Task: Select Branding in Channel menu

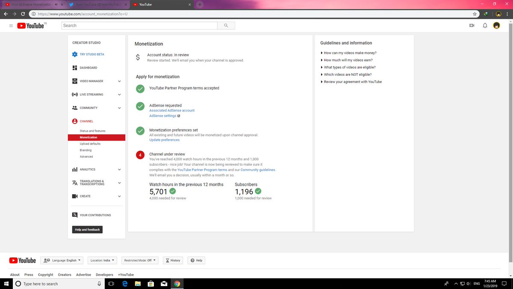Action: pos(85,150)
